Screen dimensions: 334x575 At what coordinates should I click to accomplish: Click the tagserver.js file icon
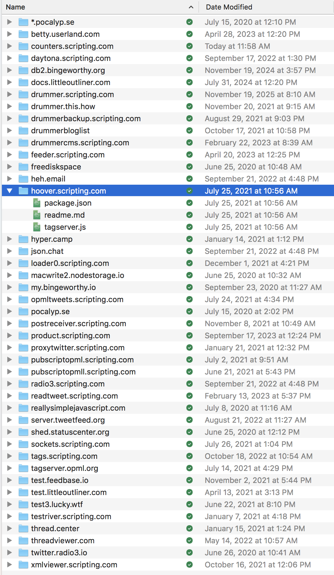[37, 227]
